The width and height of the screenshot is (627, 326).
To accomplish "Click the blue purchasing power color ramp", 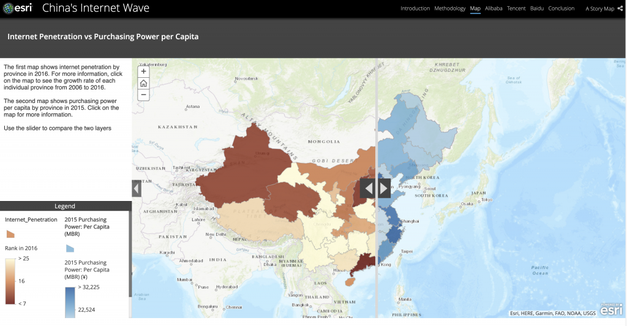I will click(x=70, y=302).
